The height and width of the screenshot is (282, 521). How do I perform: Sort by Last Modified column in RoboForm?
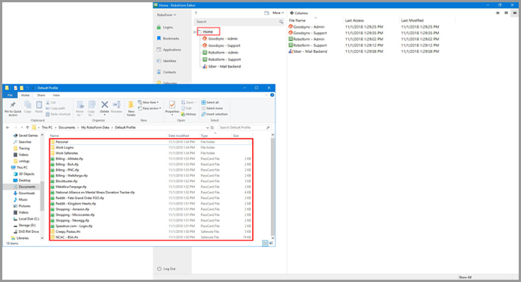coord(412,20)
